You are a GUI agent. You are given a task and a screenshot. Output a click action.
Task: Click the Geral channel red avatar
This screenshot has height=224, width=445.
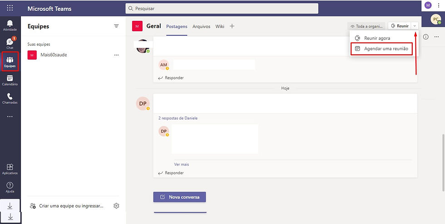(137, 26)
